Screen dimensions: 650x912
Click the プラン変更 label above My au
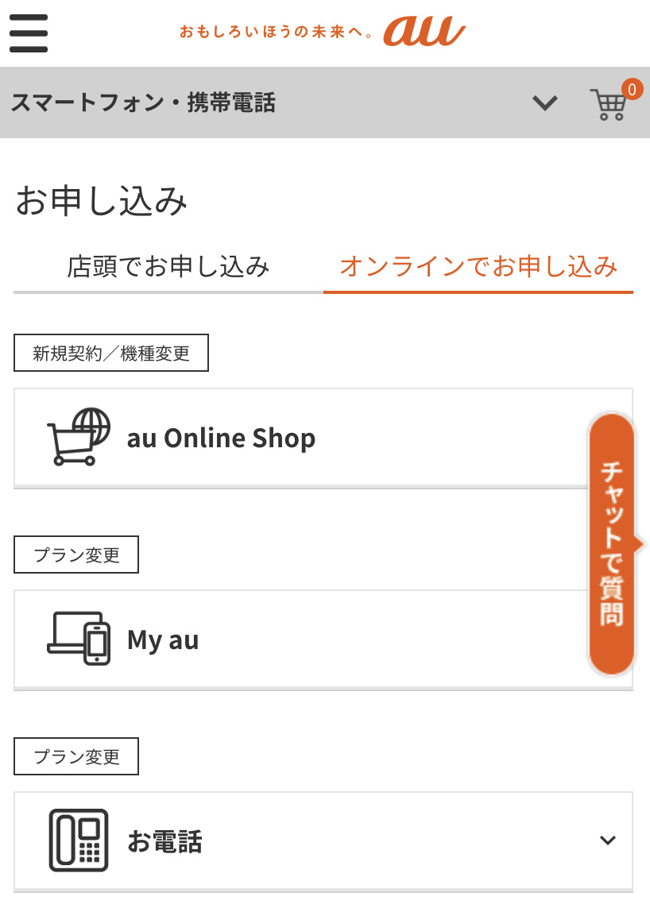coord(76,555)
